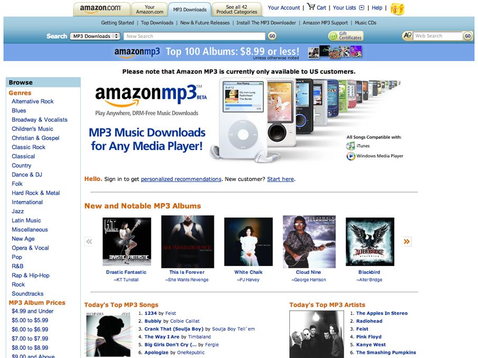
Task: Show previous albums with left arrow
Action: coord(89,242)
